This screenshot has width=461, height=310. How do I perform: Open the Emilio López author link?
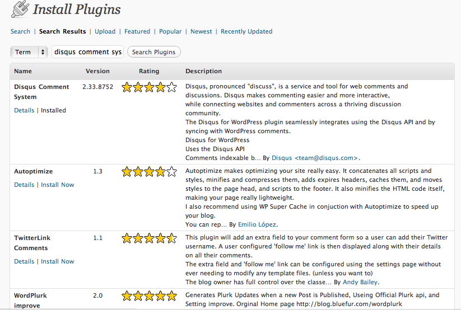(x=257, y=224)
